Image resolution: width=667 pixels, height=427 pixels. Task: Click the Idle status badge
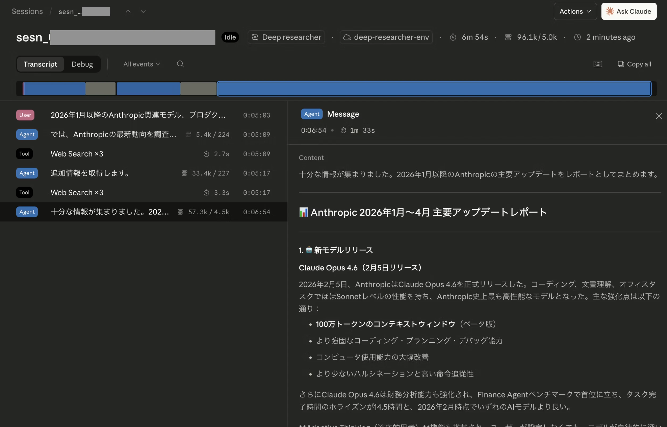pos(230,37)
